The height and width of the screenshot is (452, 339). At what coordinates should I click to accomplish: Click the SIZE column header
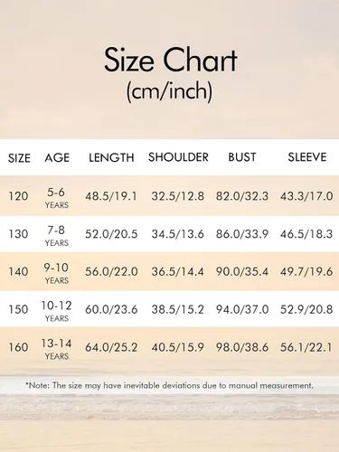[x=19, y=158]
